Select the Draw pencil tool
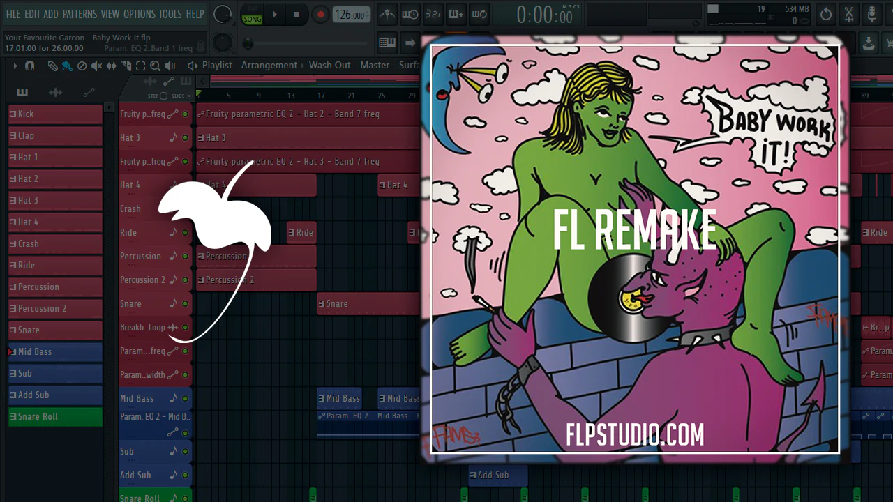This screenshot has height=502, width=893. [52, 66]
